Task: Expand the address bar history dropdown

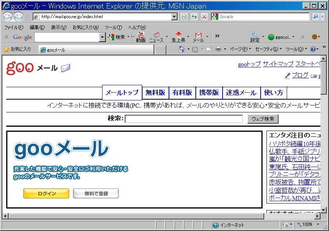Action: [174, 17]
